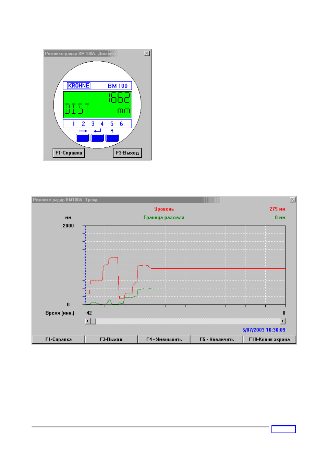Click the trend chart plot area
Screen dimensions: 327x462
pyautogui.click(x=185, y=265)
